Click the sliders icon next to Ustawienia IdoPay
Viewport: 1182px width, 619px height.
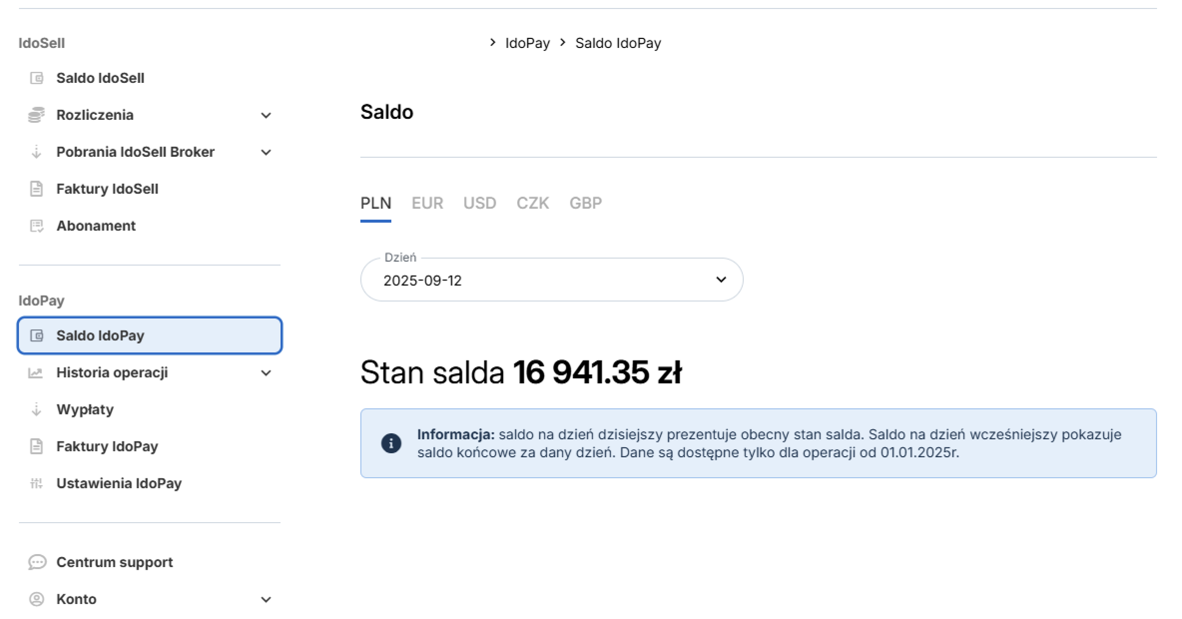pos(36,483)
